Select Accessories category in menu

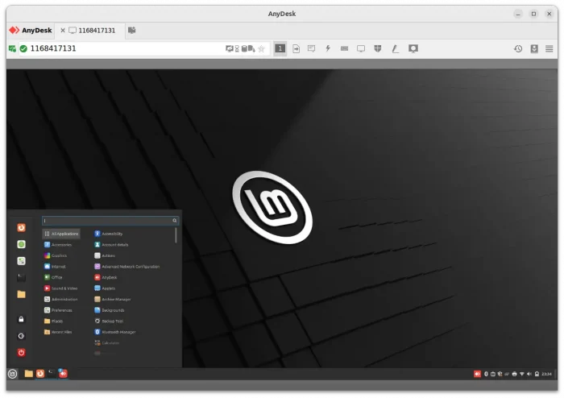pos(58,245)
